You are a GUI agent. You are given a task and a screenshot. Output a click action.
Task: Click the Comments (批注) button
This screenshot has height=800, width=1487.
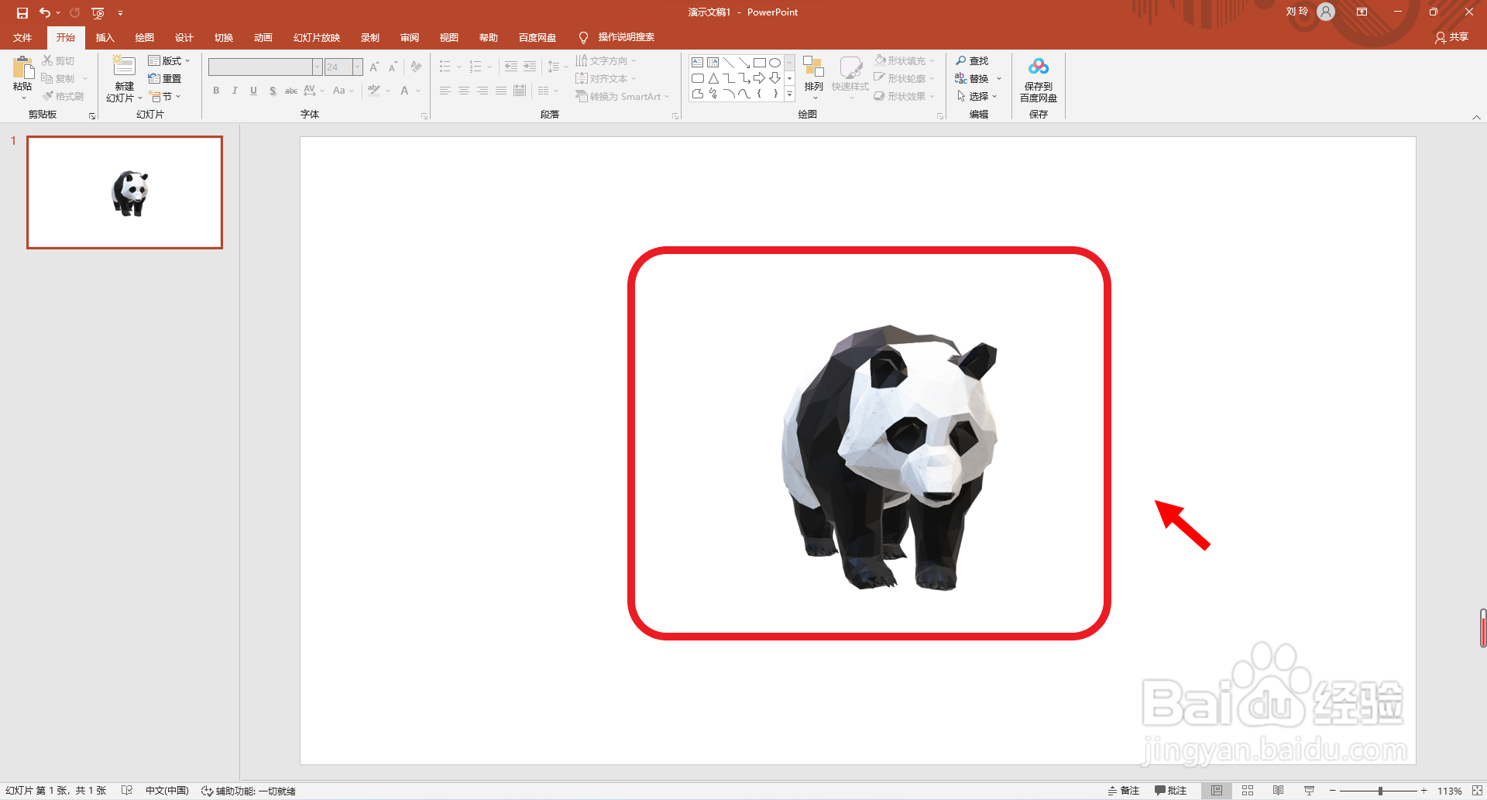tap(1171, 791)
